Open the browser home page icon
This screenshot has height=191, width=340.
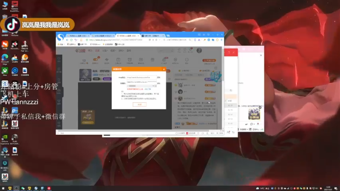click(81, 40)
